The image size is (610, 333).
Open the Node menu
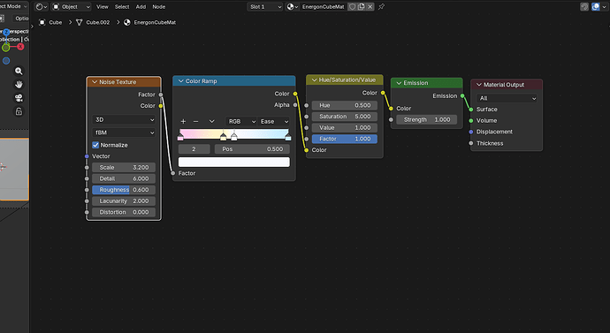click(x=159, y=6)
